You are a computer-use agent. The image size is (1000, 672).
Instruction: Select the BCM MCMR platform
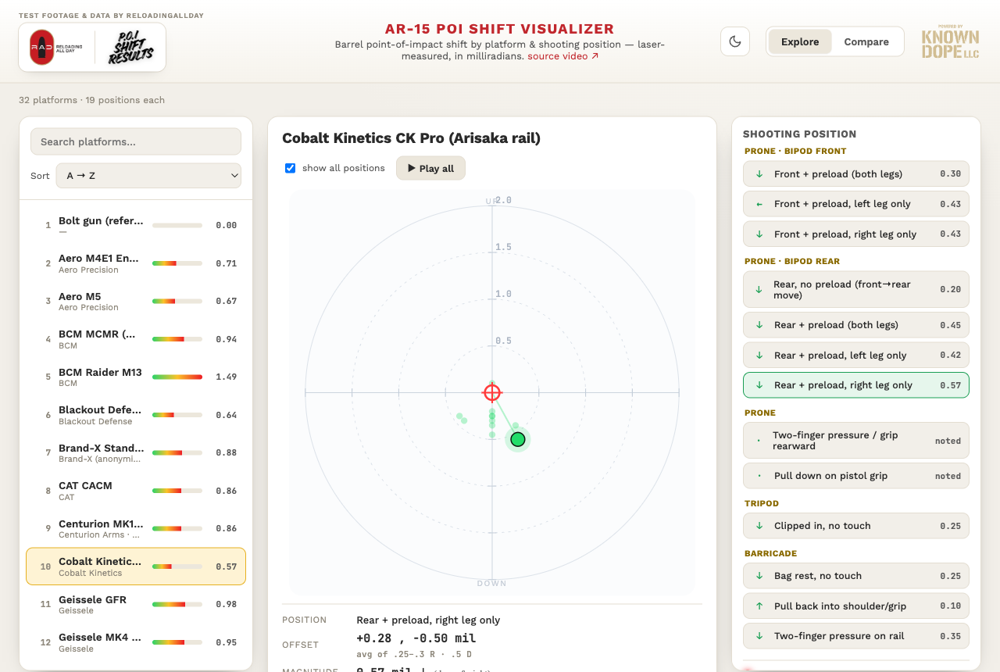tap(136, 339)
